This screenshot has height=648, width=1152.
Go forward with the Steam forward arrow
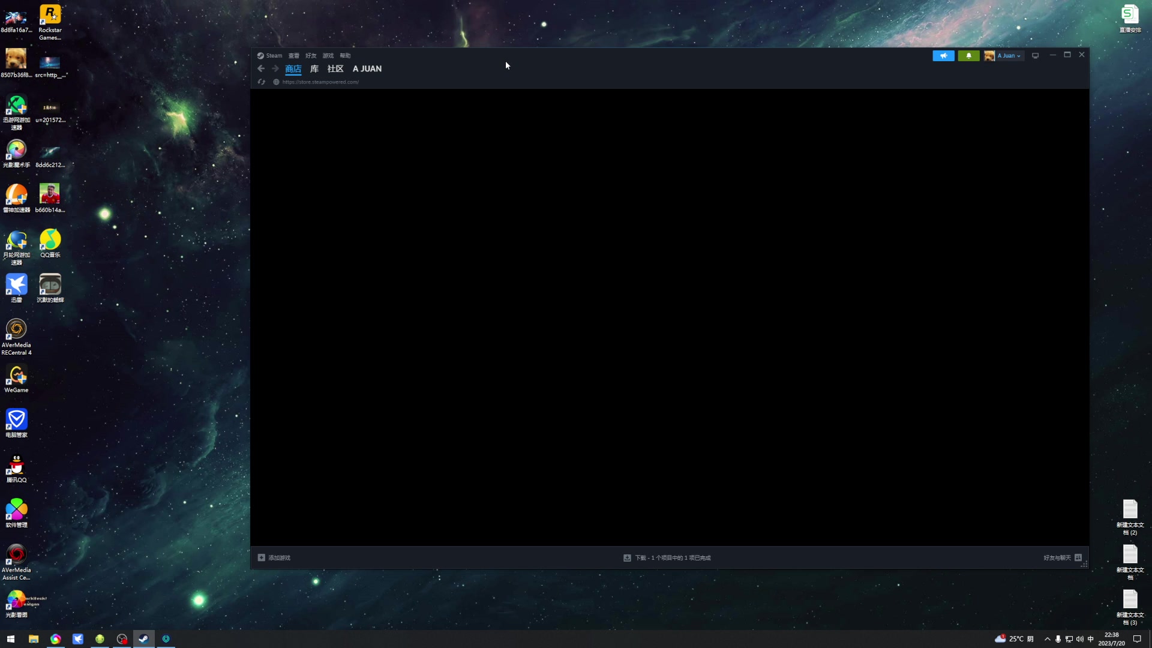click(x=275, y=69)
